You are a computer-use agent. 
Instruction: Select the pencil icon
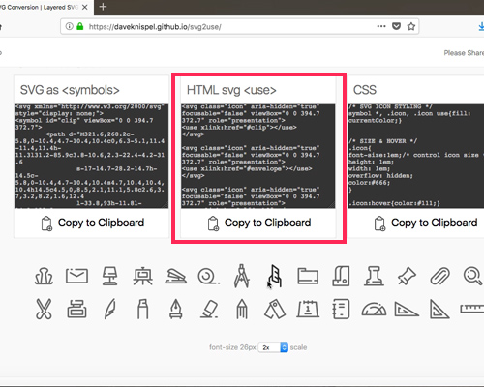[242, 309]
